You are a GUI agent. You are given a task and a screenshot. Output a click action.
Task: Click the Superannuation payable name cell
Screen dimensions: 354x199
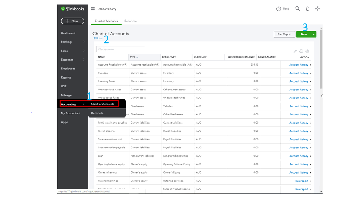111,148
